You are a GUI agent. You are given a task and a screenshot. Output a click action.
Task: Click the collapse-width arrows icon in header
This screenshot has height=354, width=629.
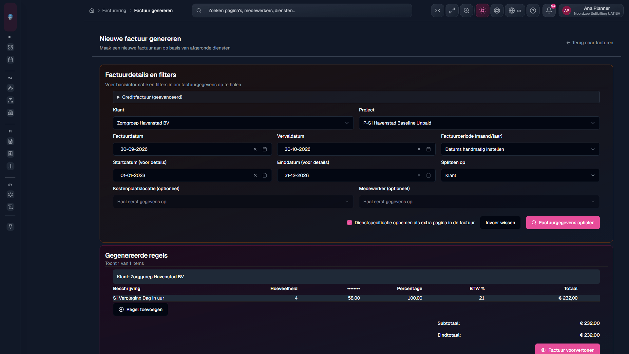click(x=438, y=10)
